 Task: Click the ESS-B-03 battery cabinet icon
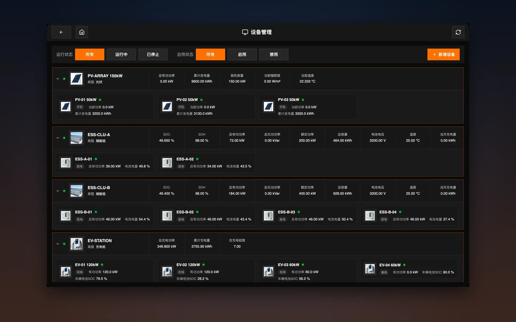click(269, 216)
